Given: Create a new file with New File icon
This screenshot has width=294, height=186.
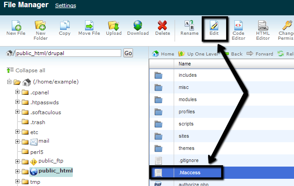Looking at the screenshot, I should [x=16, y=28].
